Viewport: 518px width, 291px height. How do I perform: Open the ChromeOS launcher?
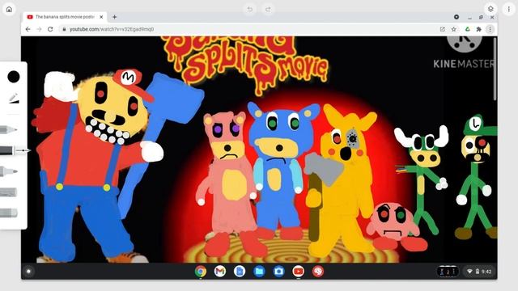point(28,272)
